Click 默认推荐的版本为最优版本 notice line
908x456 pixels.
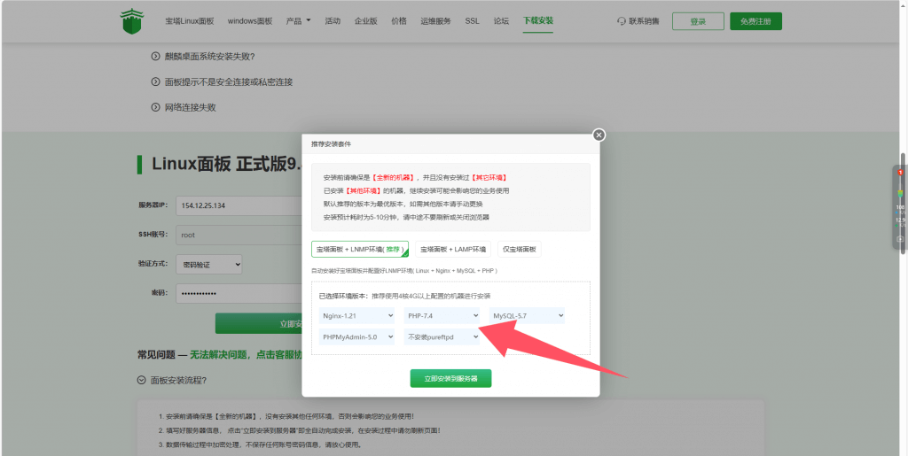[x=403, y=204]
